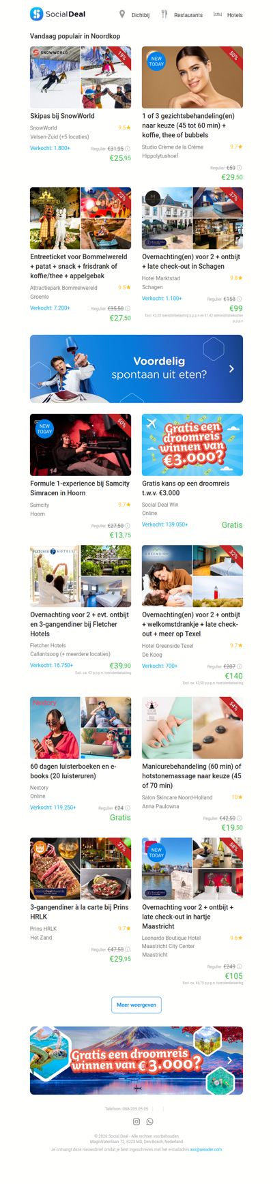Screen dimensions: 273x1184
Task: Click arrow on bottom droomreis banner
Action: 230,1061
